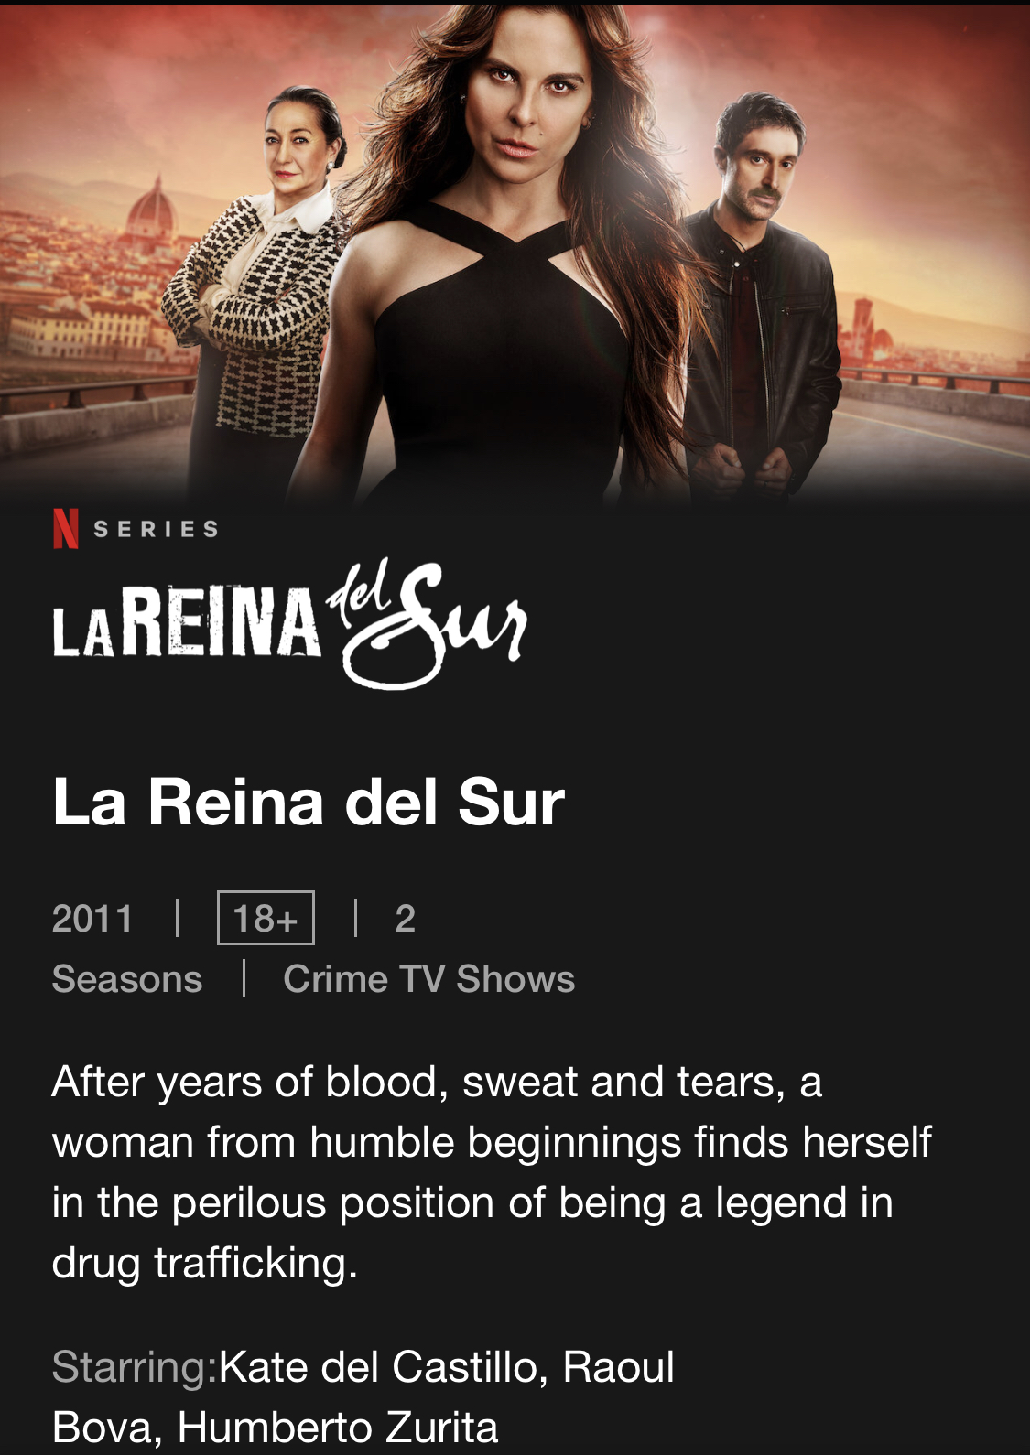The width and height of the screenshot is (1030, 1455).
Task: Tap the number 2 season count
Action: click(x=406, y=918)
